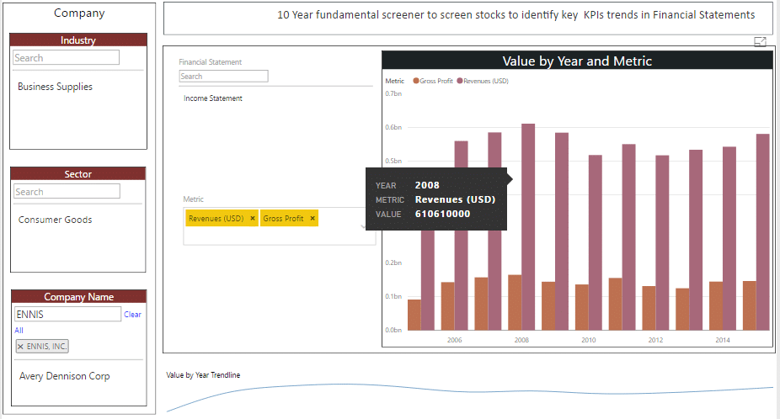This screenshot has height=419, width=780.
Task: Click the Financial Statement search box
Action: (223, 76)
